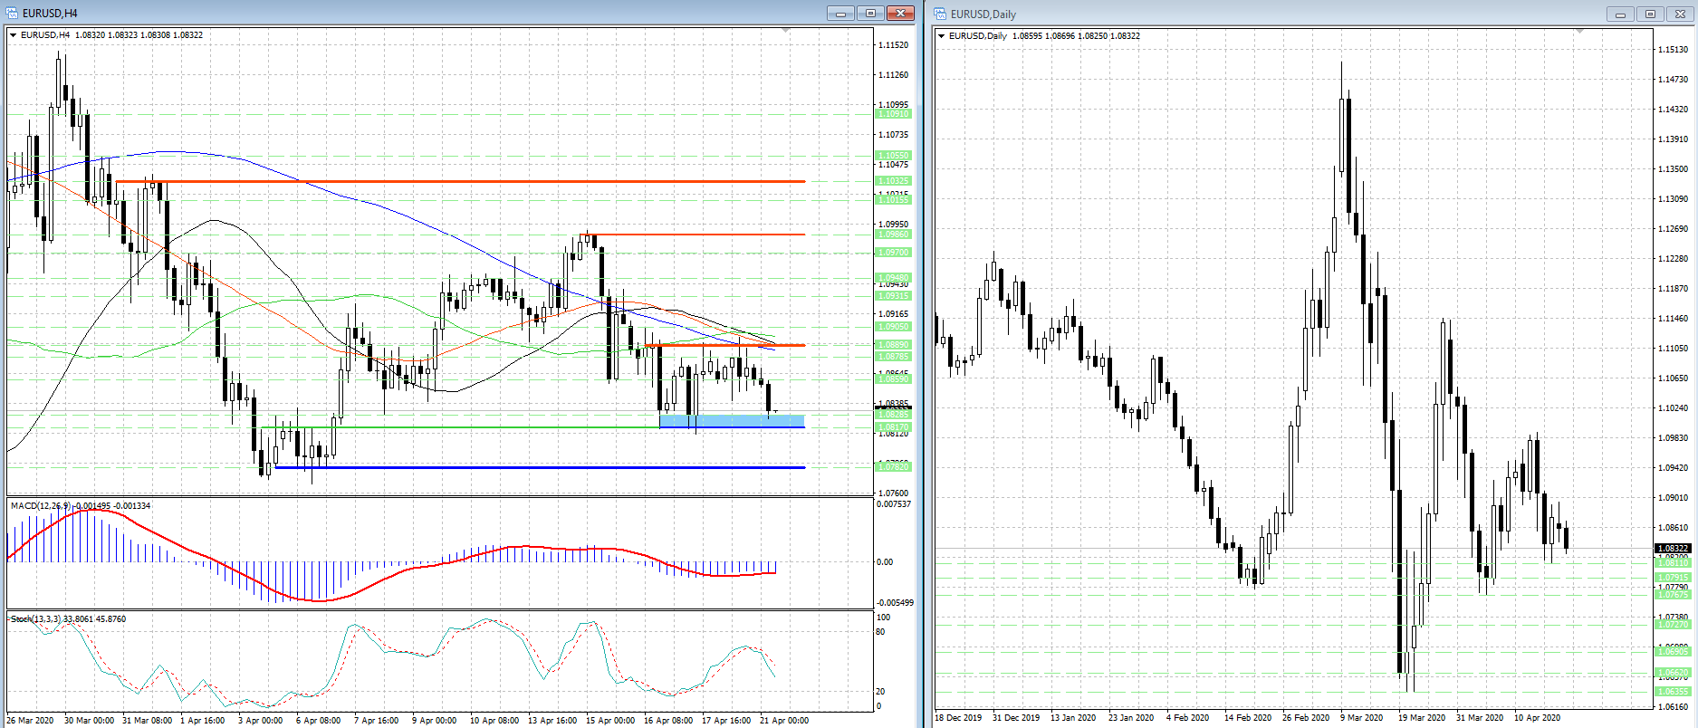Click the EURUSD,Daily window chart icon
The height and width of the screenshot is (728, 1698).
940,14
